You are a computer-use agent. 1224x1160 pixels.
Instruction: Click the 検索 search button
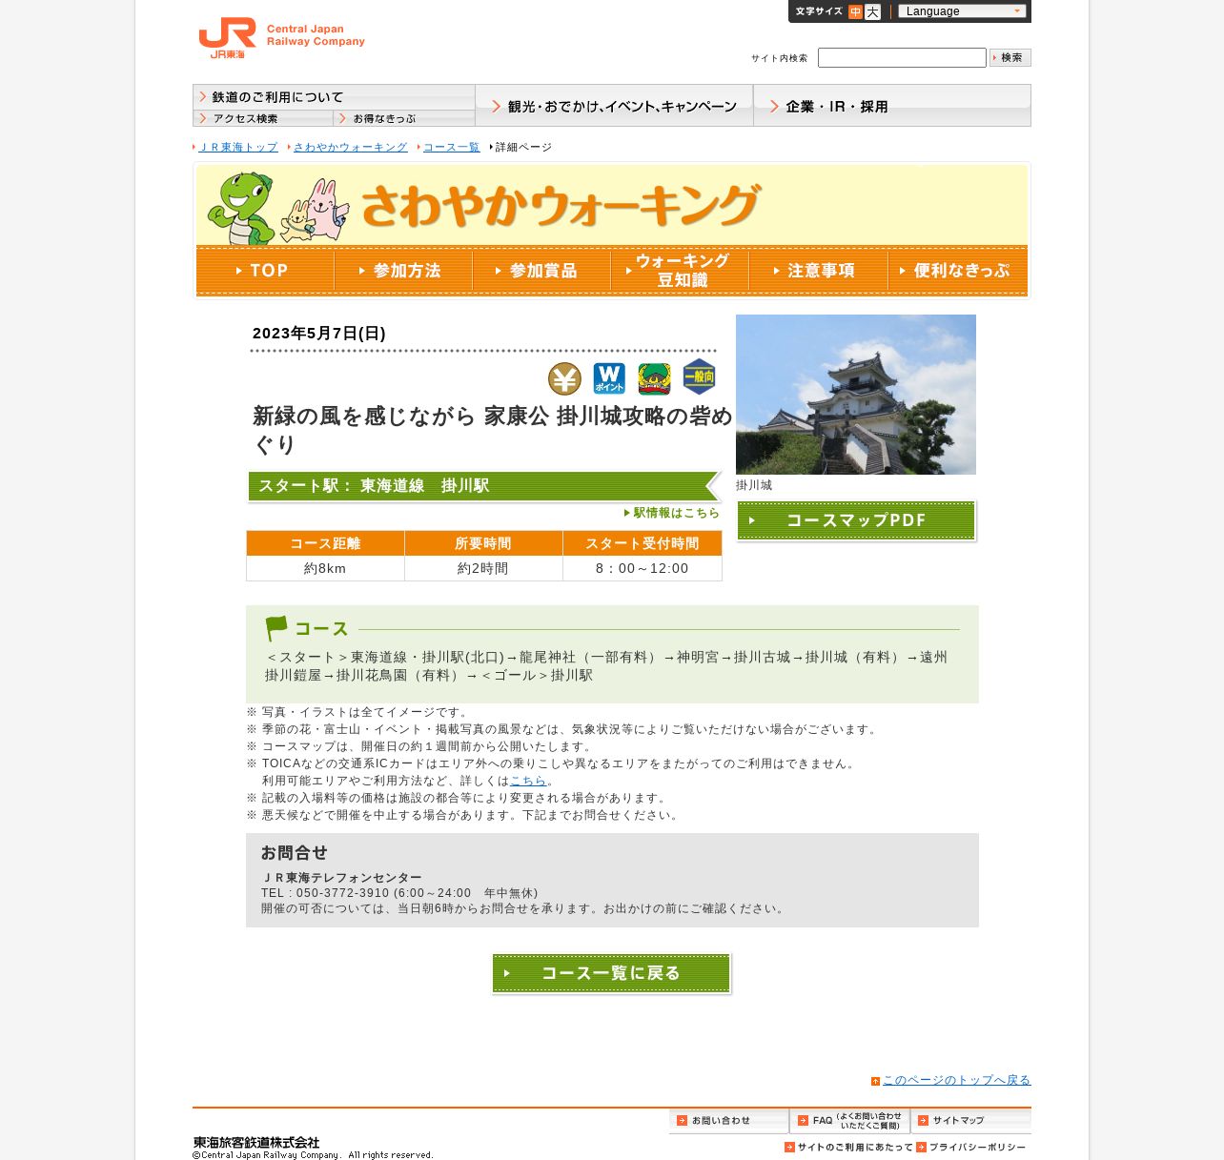(1010, 57)
